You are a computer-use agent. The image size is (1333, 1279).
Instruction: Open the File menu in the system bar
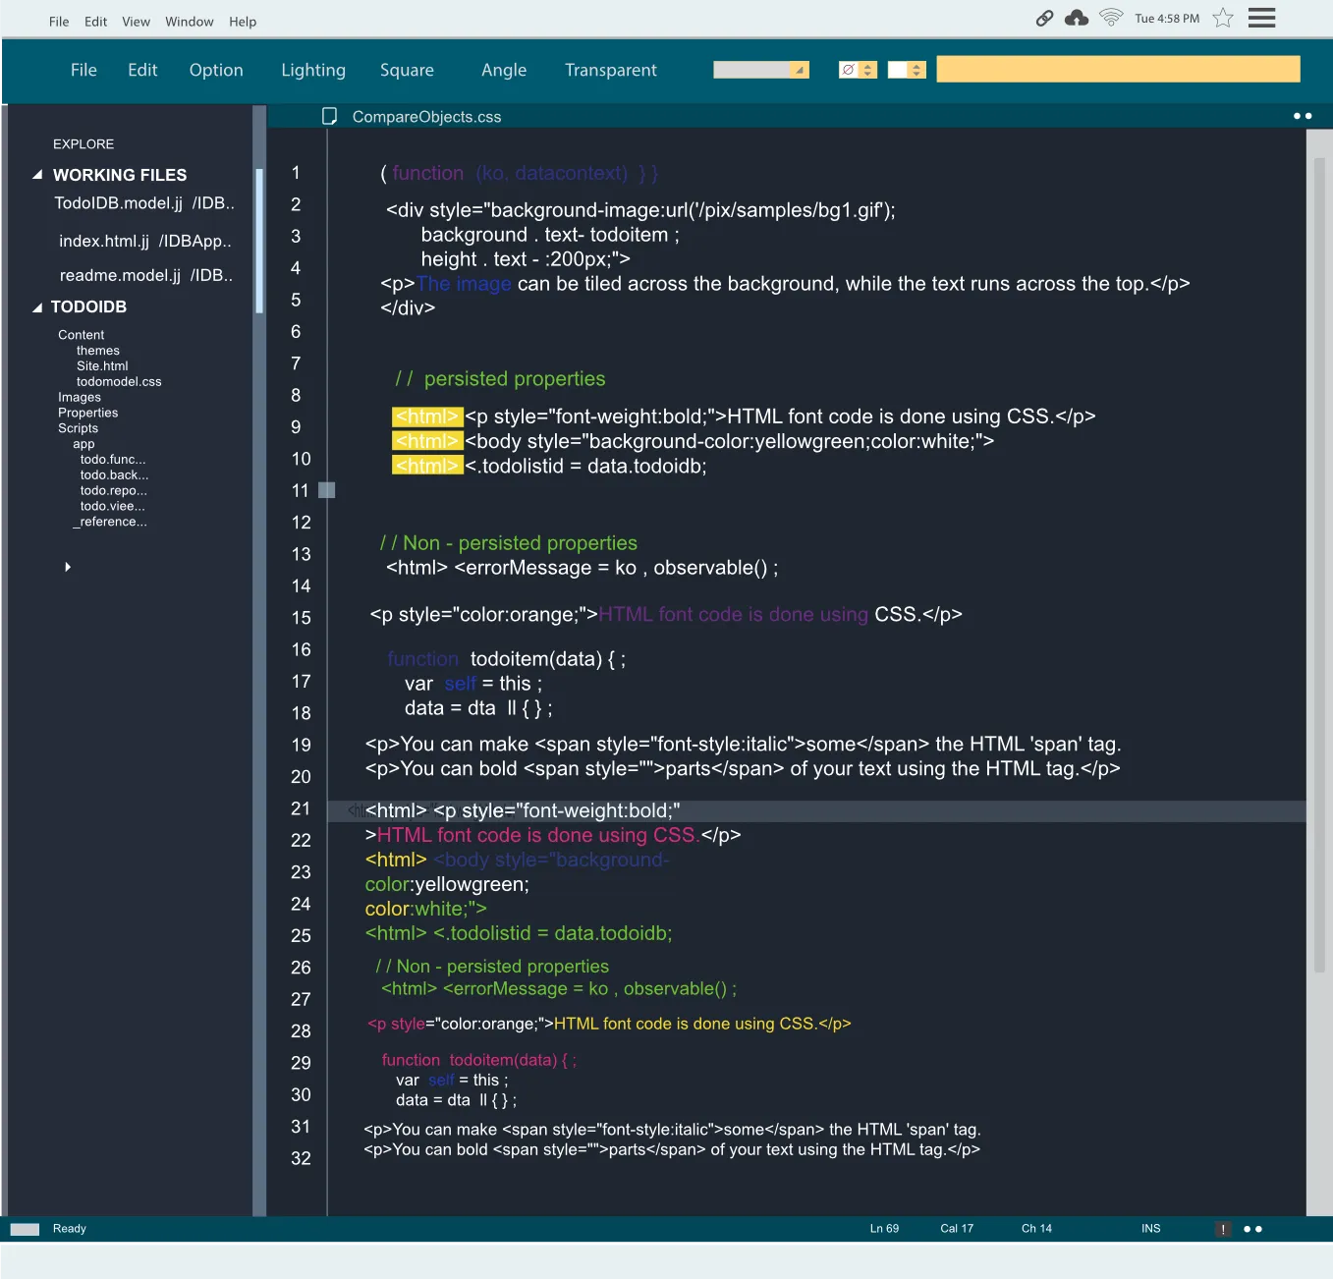point(59,22)
